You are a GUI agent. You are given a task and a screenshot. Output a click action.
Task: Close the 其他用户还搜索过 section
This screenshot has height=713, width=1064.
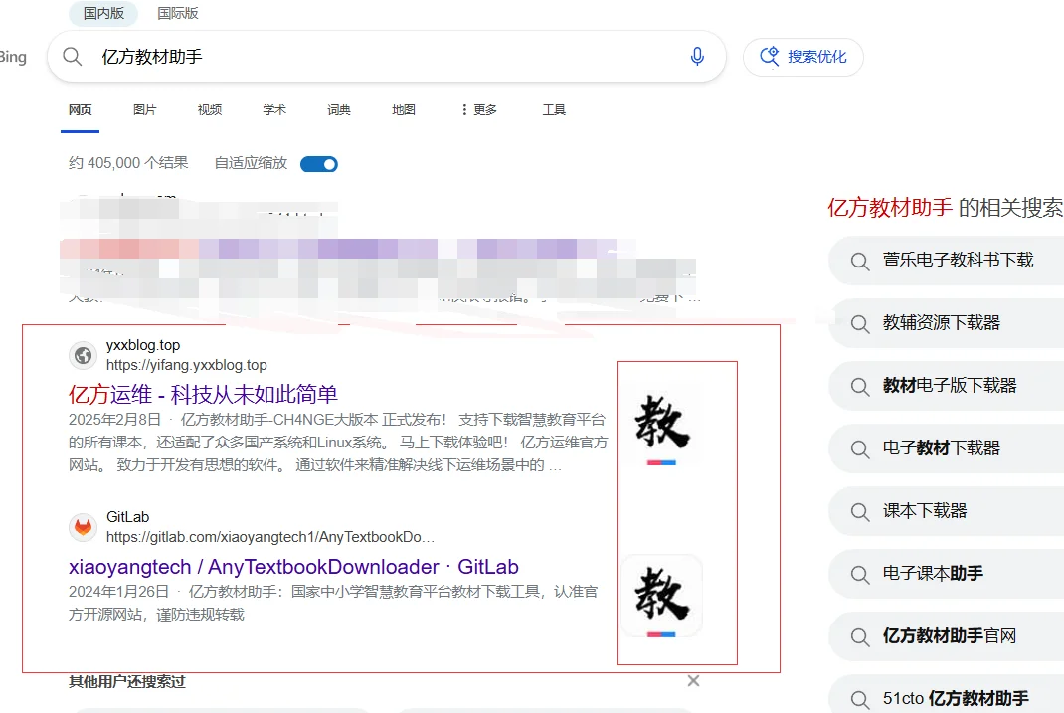point(693,680)
